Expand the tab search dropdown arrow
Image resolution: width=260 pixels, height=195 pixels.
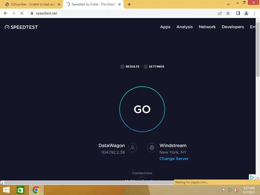228,4
